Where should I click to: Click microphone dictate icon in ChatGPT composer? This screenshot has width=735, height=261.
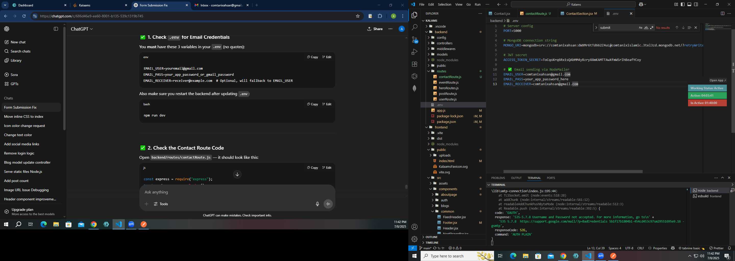click(317, 204)
